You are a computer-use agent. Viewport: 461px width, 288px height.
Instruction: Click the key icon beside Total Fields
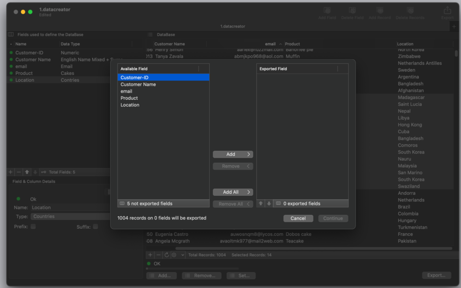point(43,172)
